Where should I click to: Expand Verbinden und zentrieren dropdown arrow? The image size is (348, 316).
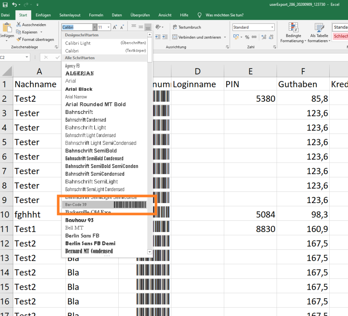[x=225, y=37]
